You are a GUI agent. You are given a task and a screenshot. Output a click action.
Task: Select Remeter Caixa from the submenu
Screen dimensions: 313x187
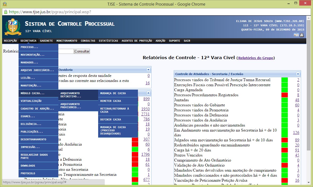(118, 101)
